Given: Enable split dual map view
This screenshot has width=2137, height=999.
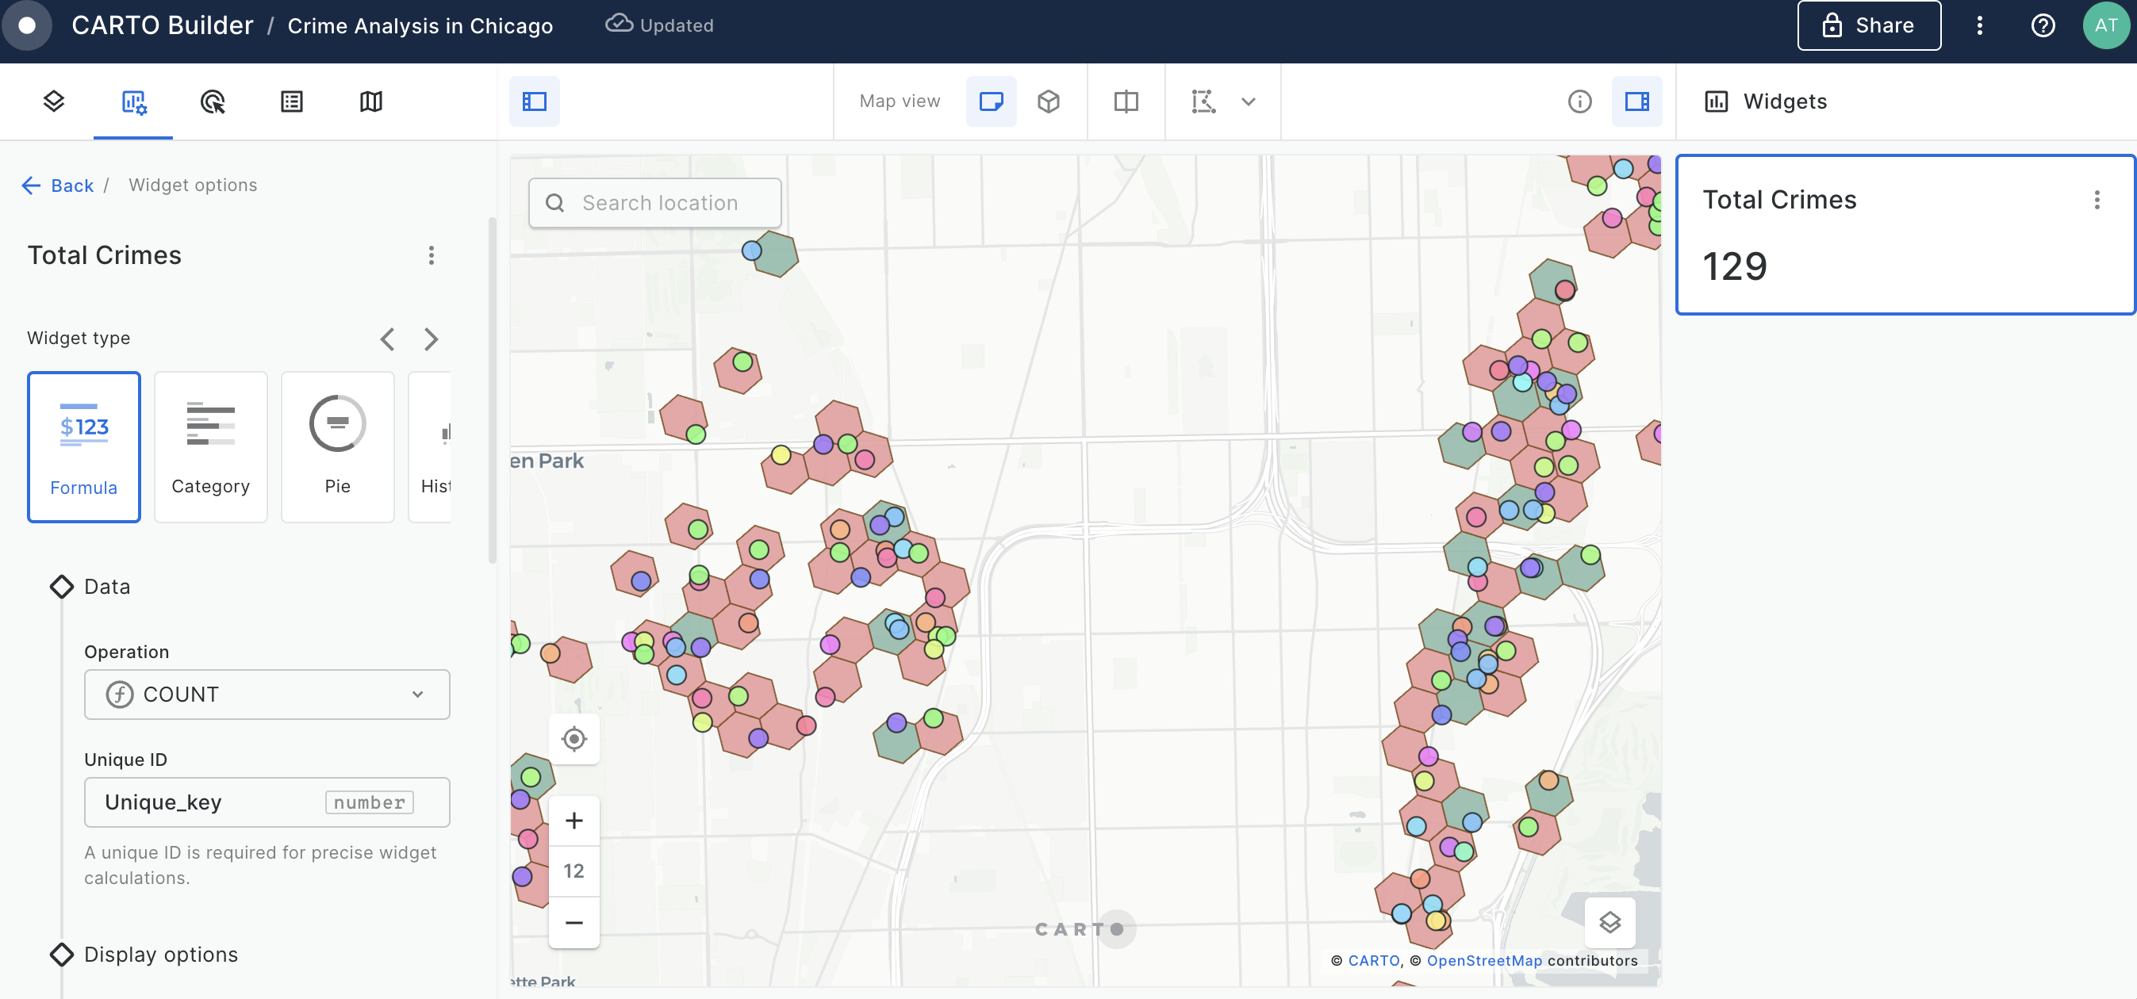Looking at the screenshot, I should point(1126,101).
